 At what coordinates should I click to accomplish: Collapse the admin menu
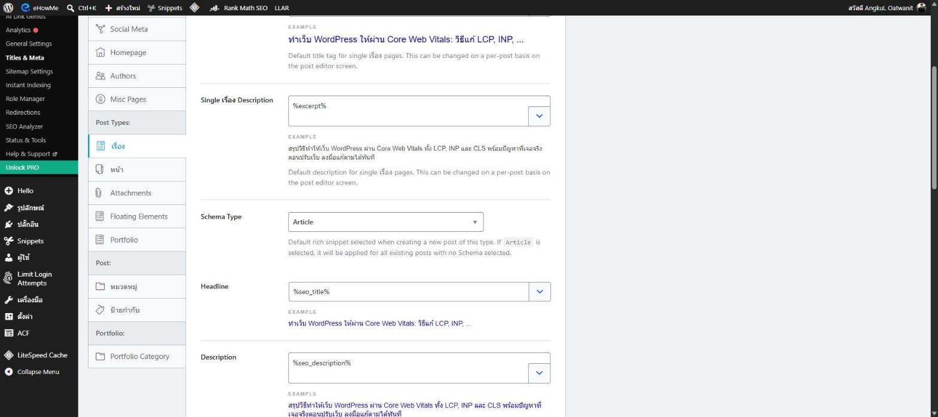point(39,372)
